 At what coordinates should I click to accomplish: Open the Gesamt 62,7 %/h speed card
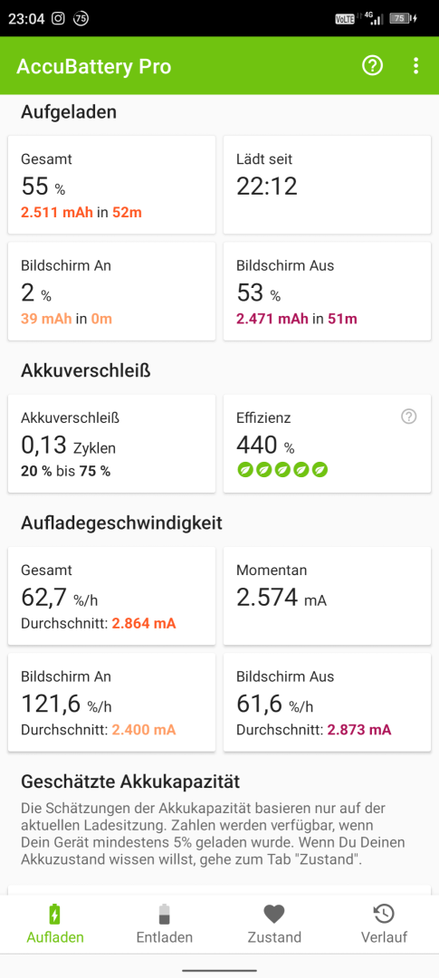click(x=111, y=596)
